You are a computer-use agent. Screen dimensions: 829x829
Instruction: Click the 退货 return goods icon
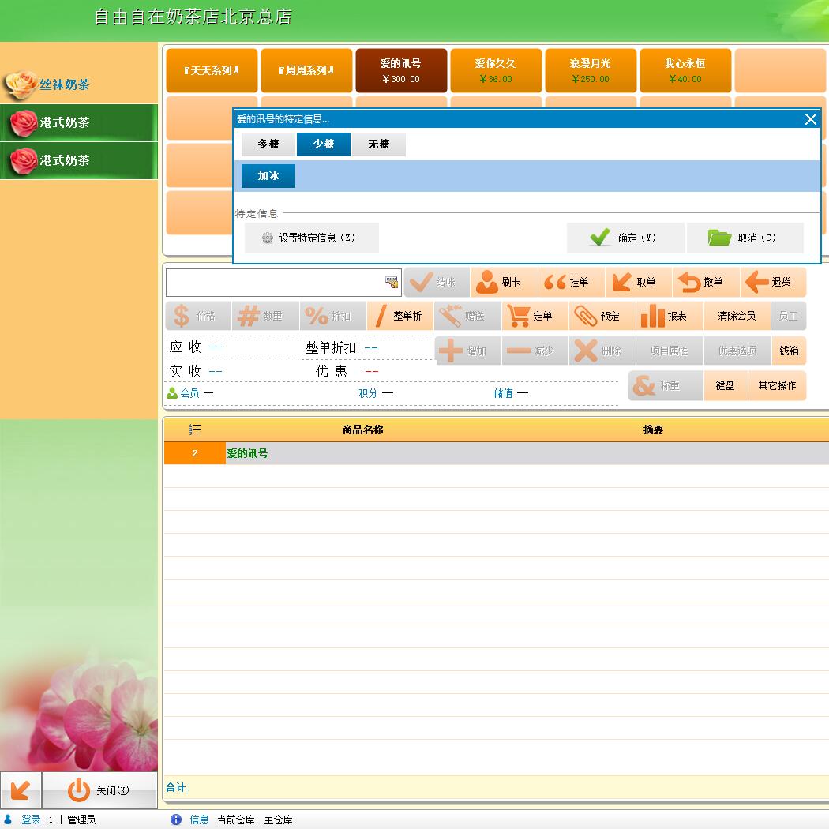757,283
